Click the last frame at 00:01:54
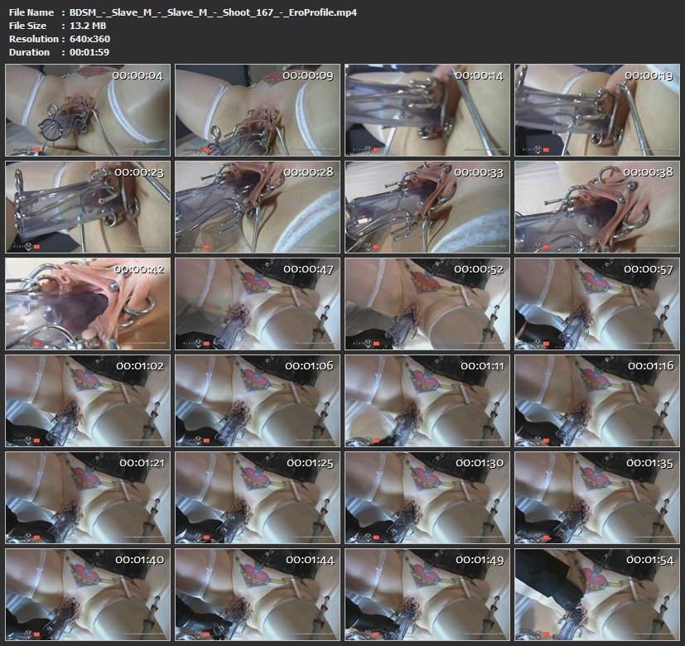 [x=597, y=592]
